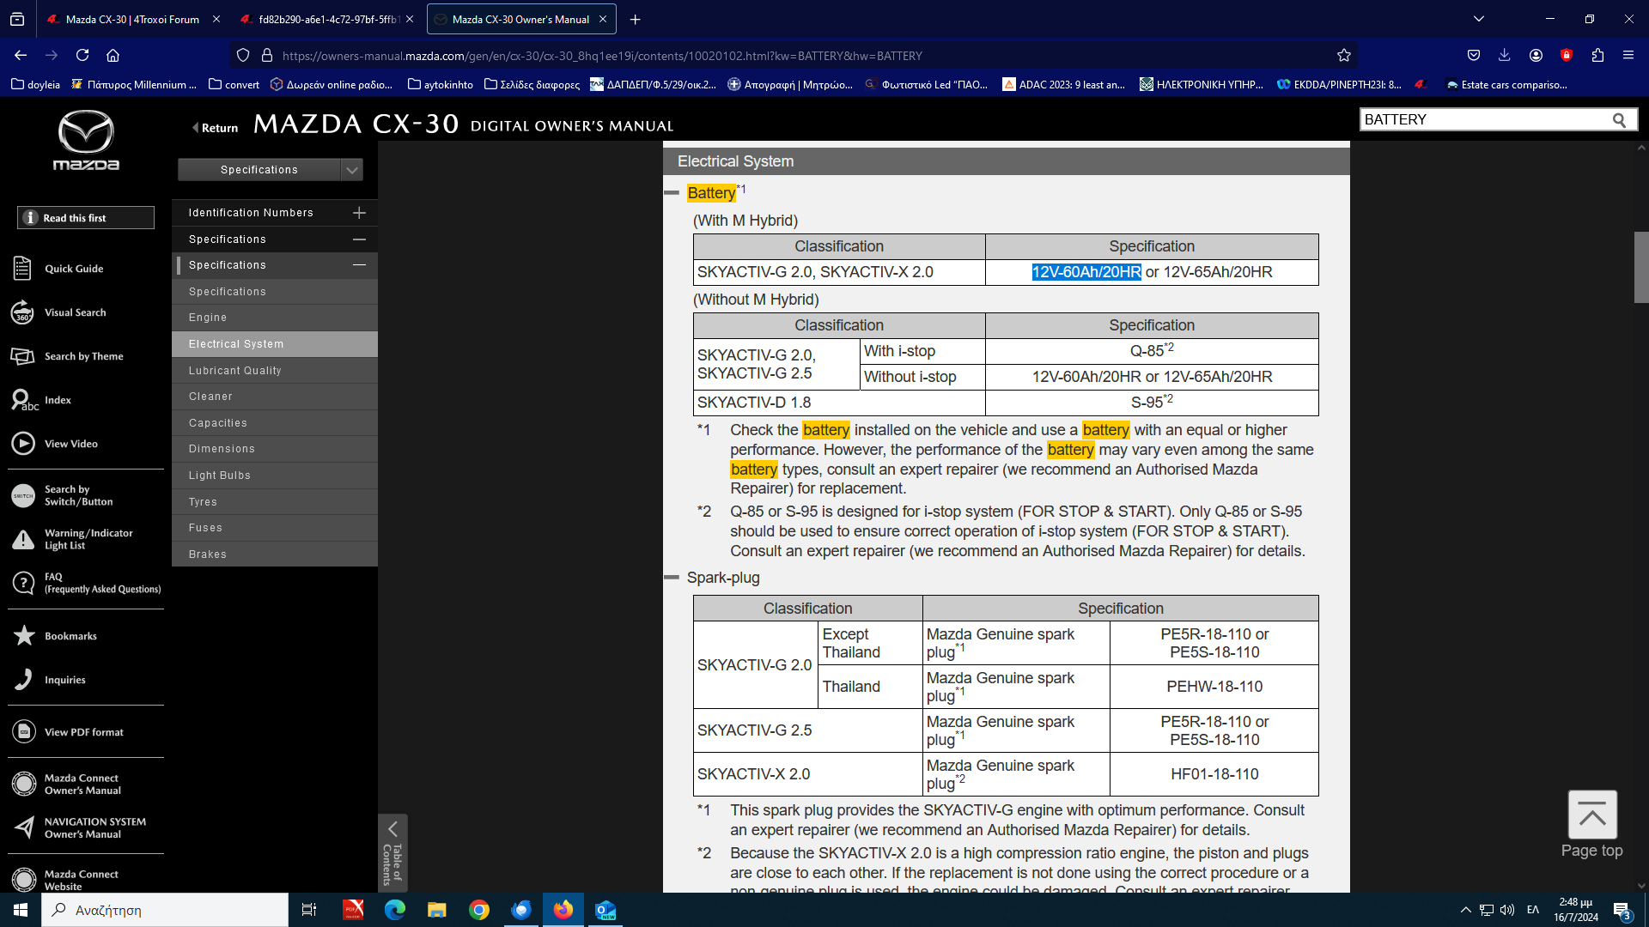Image resolution: width=1649 pixels, height=927 pixels.
Task: Open Inquiries page
Action: click(49, 680)
